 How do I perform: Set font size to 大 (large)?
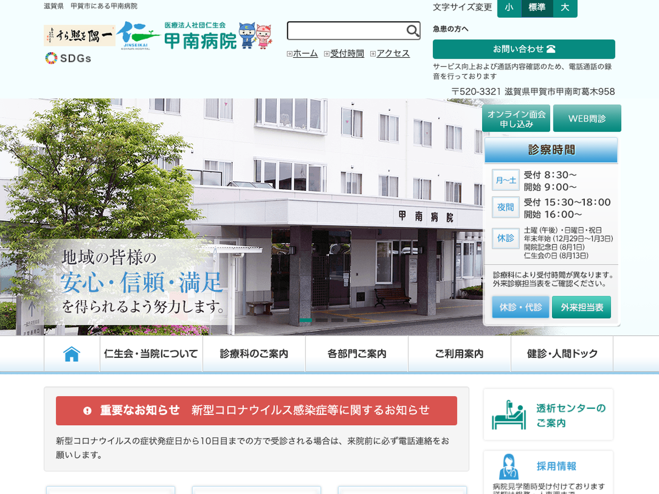[565, 8]
